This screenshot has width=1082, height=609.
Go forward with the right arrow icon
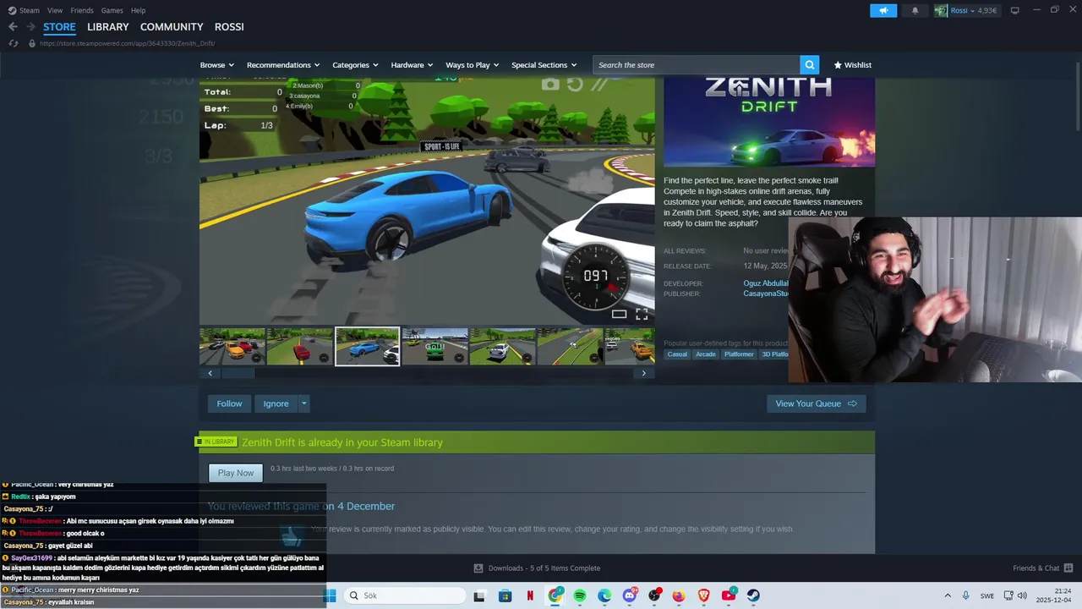tap(30, 27)
